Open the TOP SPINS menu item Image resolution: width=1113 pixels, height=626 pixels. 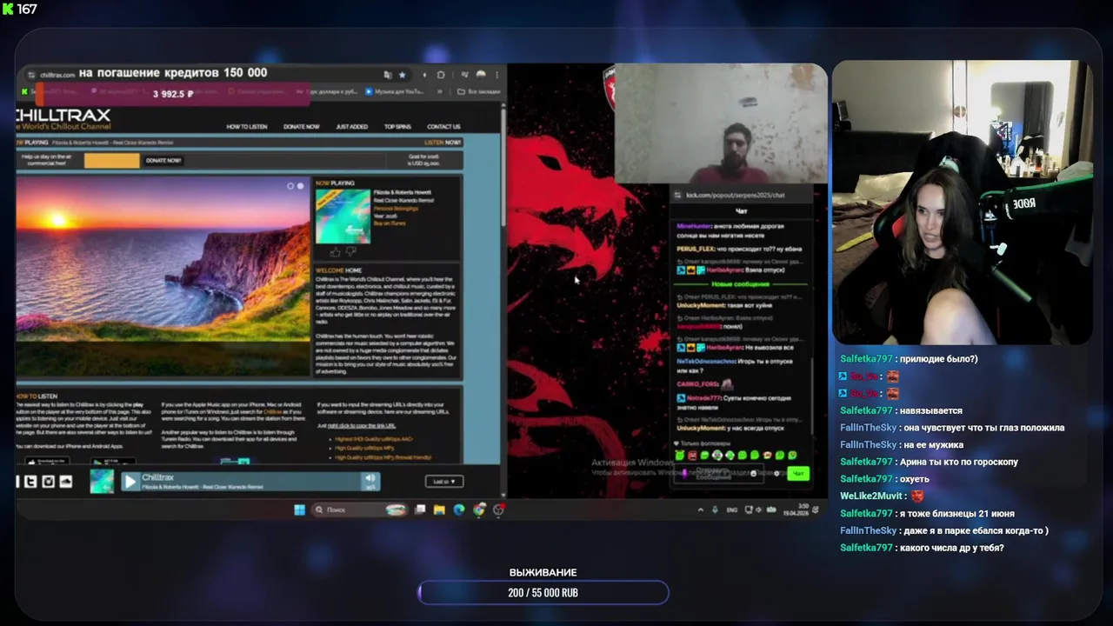point(397,127)
